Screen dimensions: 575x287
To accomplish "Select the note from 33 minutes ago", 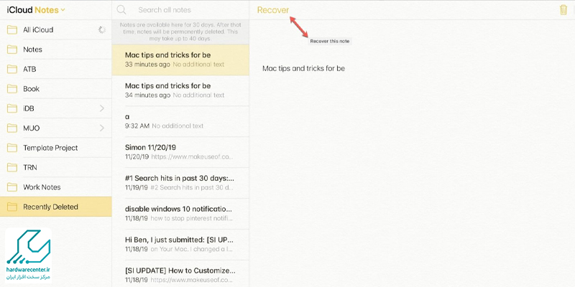I will [180, 60].
